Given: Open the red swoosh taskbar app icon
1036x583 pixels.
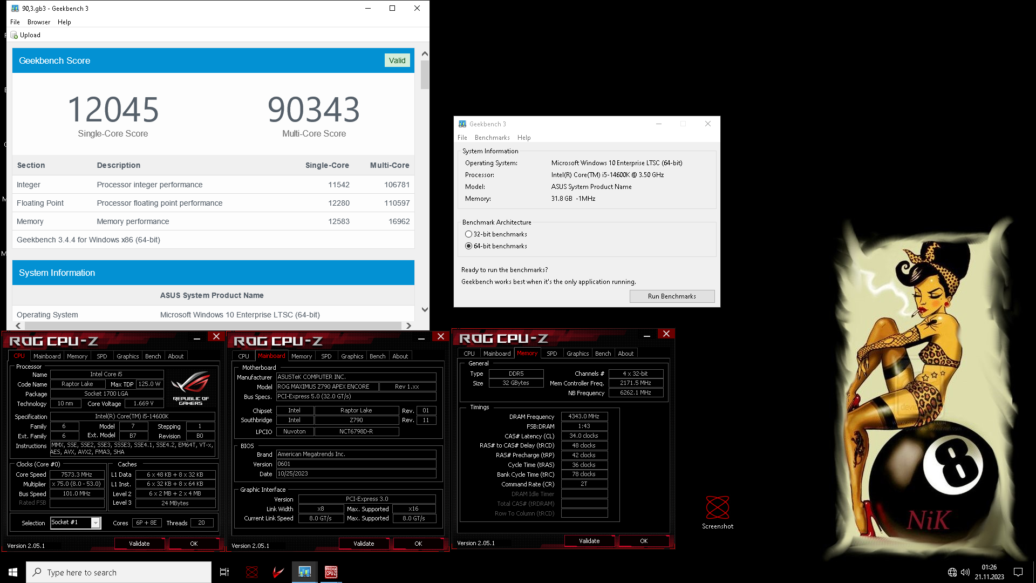Looking at the screenshot, I should point(278,572).
